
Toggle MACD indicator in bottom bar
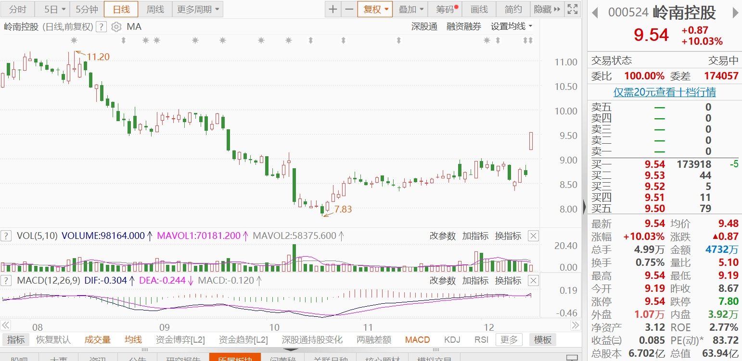[417, 340]
